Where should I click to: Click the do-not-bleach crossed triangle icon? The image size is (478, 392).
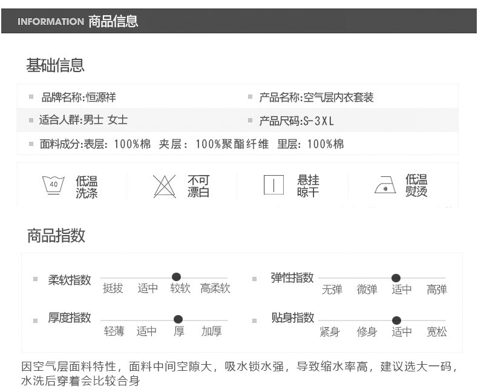[165, 186]
